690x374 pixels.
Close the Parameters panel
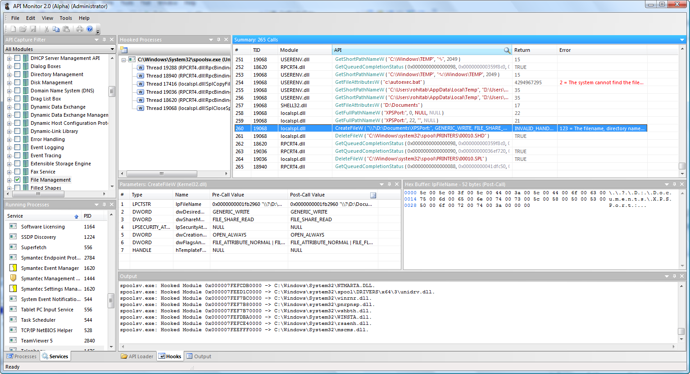[x=397, y=184]
